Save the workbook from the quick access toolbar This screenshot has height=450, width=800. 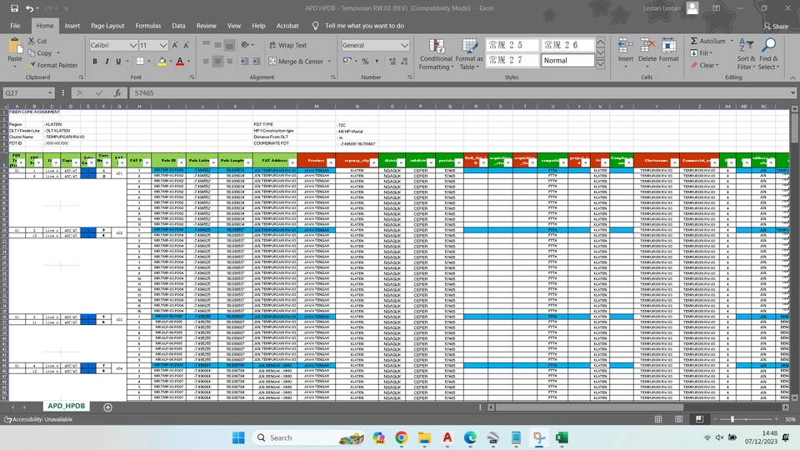(14, 8)
